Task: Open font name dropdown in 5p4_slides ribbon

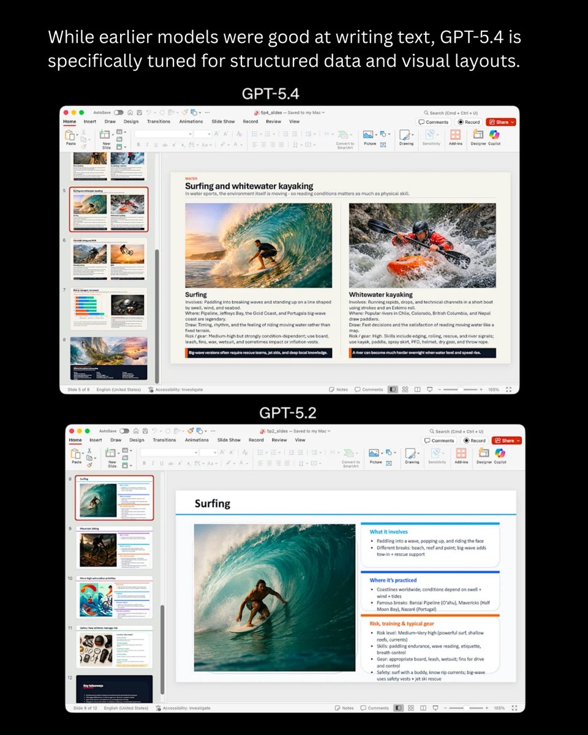Action: coord(190,134)
